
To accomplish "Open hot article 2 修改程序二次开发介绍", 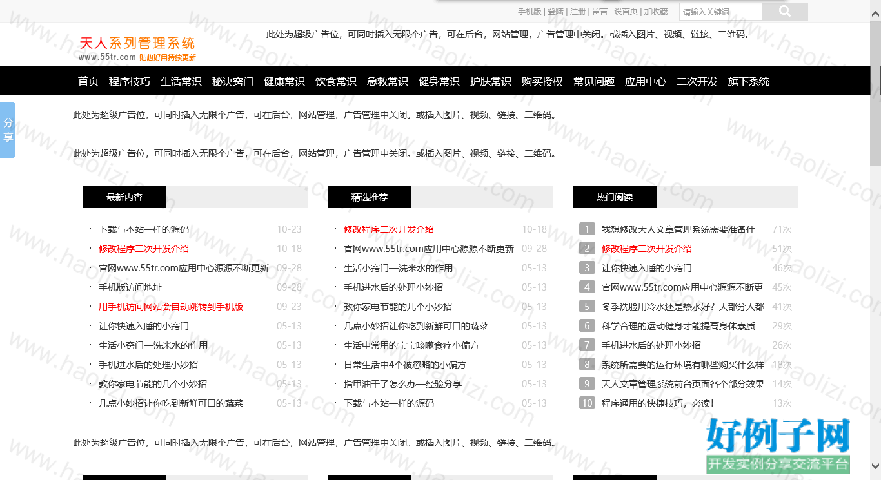I will (x=647, y=249).
